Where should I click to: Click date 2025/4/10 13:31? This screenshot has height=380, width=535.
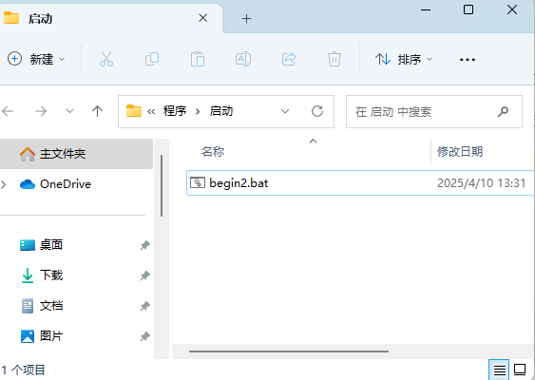coord(482,183)
